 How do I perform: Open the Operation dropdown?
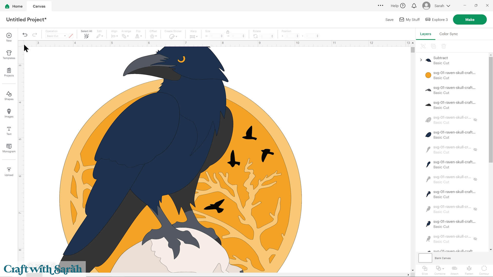tap(56, 36)
